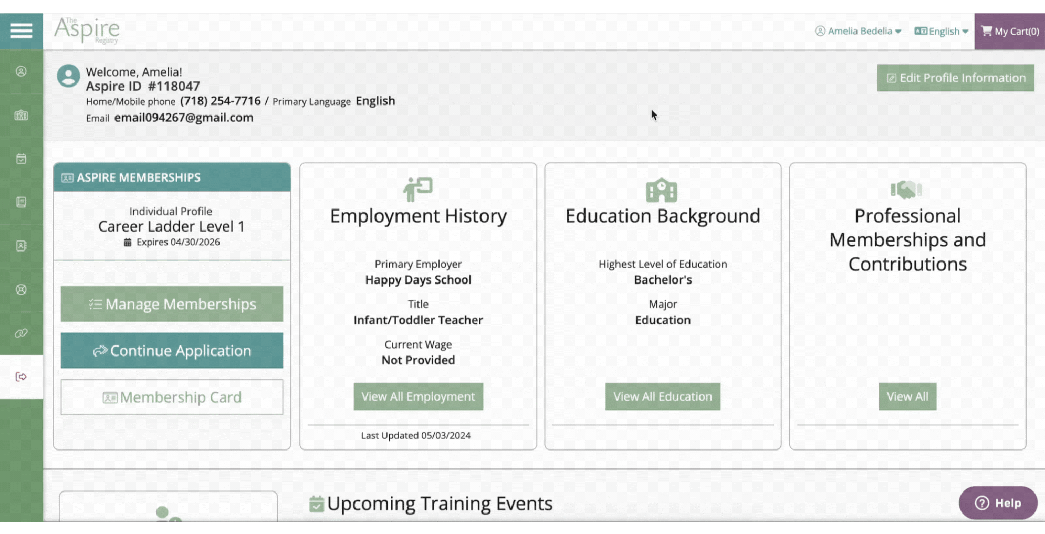Open My Cart shopping cart
Image resolution: width=1045 pixels, height=534 pixels.
[x=1009, y=32]
